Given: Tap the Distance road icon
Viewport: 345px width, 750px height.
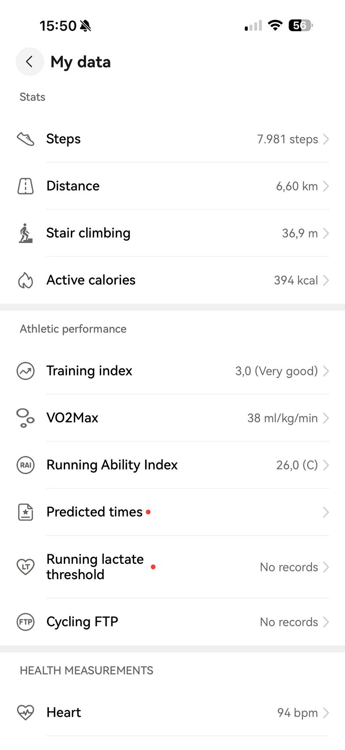Looking at the screenshot, I should (x=26, y=186).
